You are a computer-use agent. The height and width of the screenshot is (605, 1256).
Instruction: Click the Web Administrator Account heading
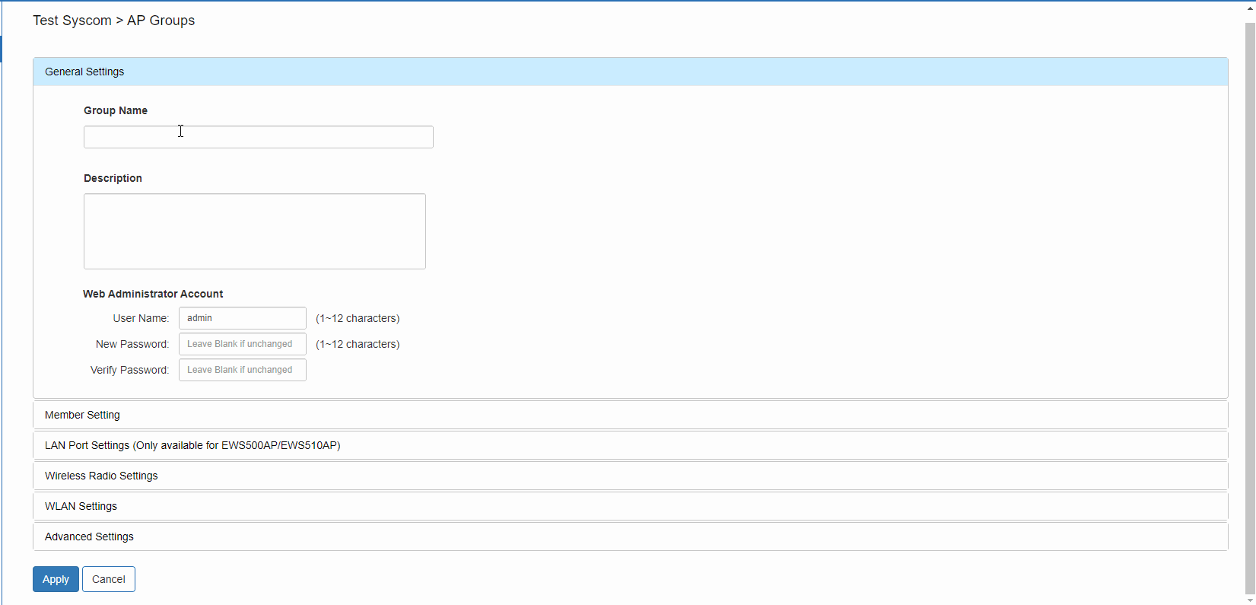coord(153,294)
